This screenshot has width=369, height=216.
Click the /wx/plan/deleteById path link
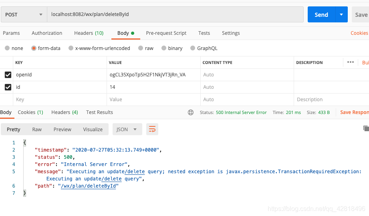[x=88, y=186]
